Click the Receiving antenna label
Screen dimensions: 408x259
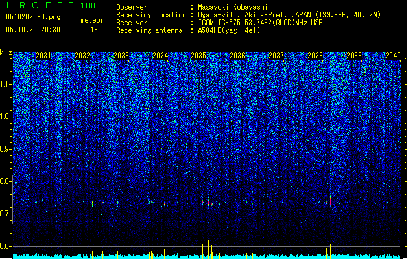tap(149, 30)
